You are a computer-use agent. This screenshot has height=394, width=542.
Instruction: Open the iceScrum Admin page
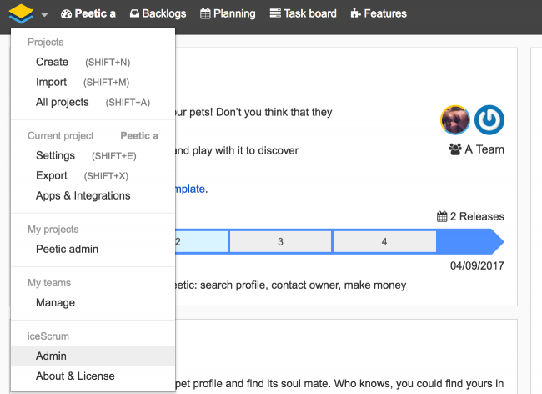pos(51,356)
